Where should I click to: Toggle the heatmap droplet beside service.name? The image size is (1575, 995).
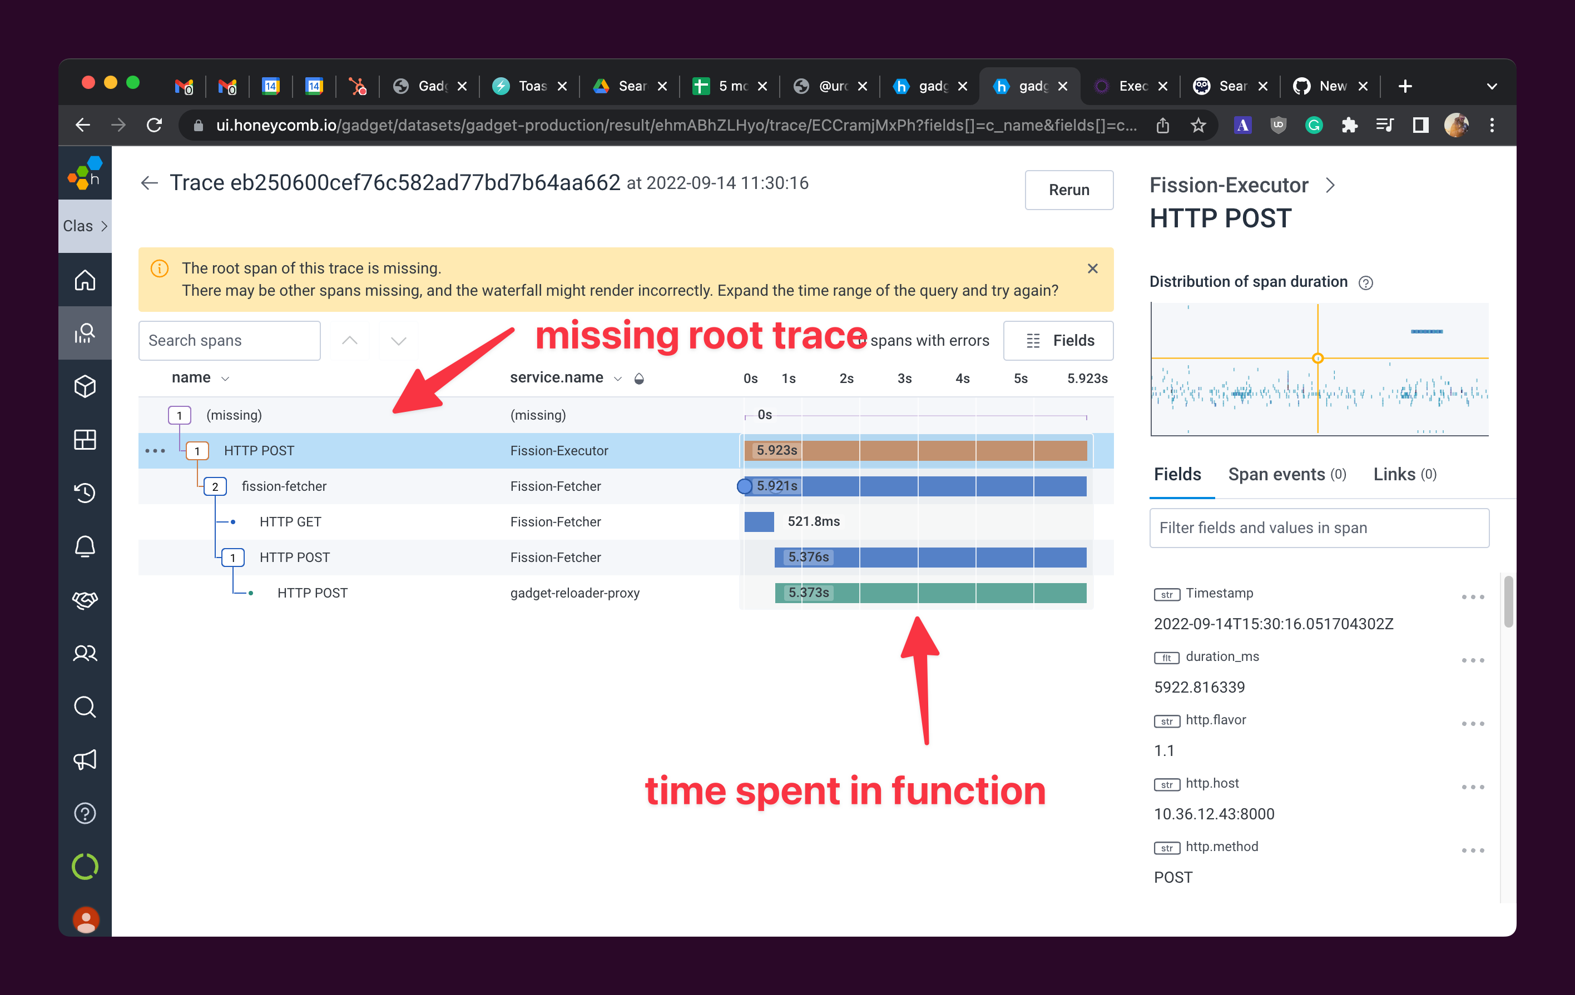click(639, 378)
